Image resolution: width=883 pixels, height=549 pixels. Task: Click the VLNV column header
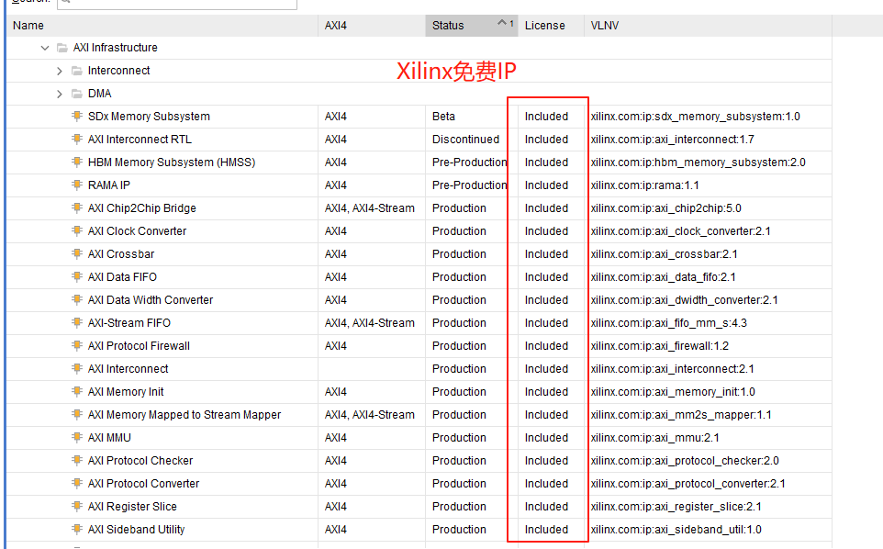(604, 25)
